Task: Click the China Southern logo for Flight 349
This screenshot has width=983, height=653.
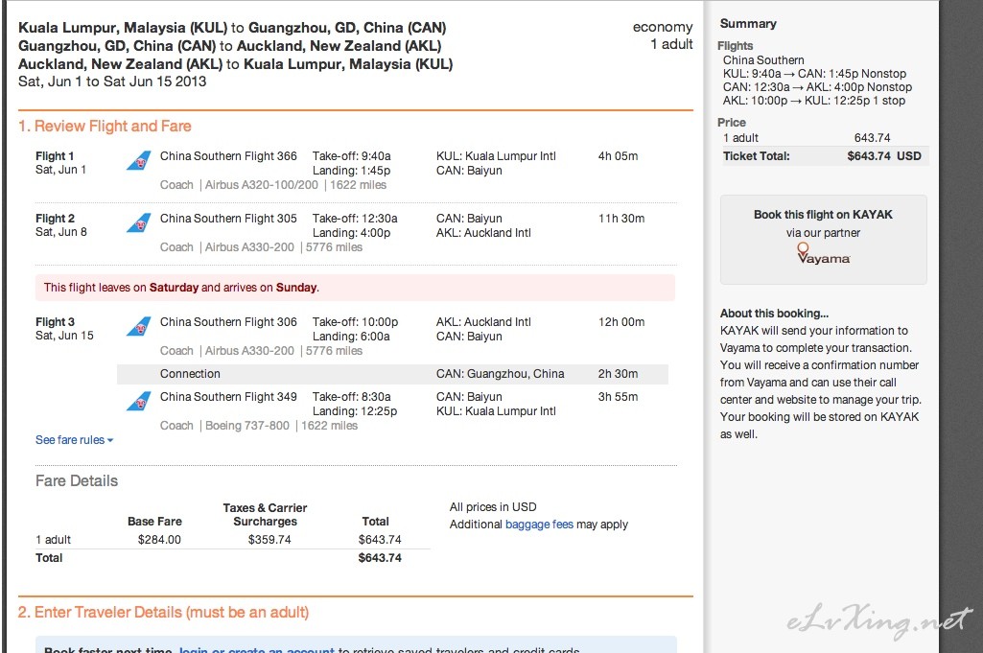Action: coord(138,401)
